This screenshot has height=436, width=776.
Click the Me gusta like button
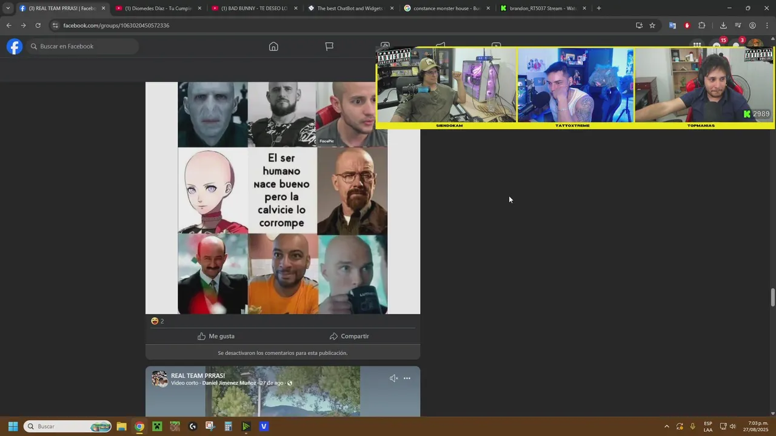point(216,336)
